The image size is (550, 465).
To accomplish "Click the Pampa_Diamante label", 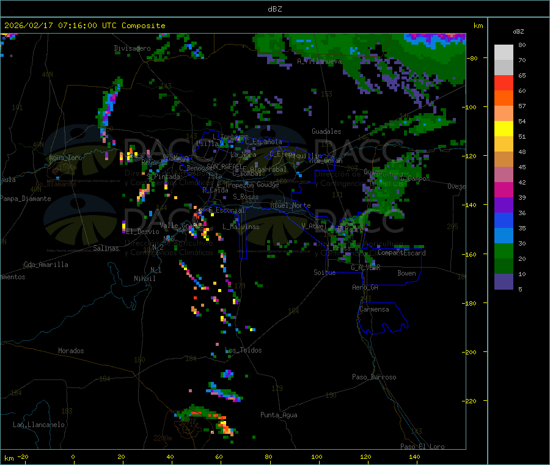I will 26,199.
